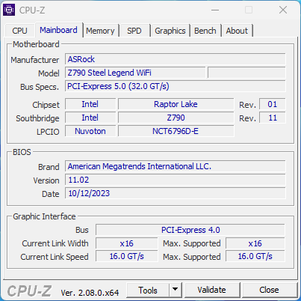Click the Bus field PCI-Express 4.0

[x=190, y=230]
